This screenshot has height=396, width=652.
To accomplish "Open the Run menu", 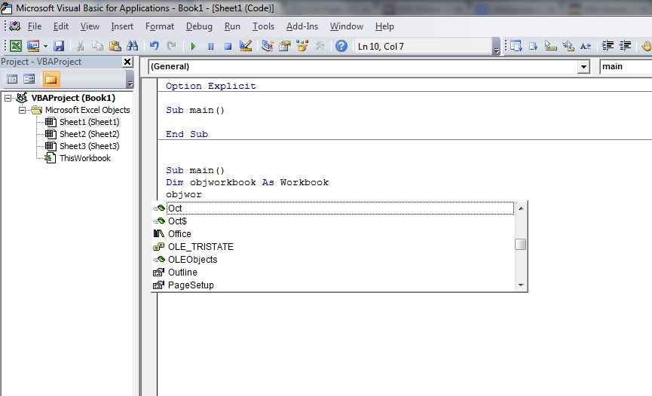I will pos(232,26).
